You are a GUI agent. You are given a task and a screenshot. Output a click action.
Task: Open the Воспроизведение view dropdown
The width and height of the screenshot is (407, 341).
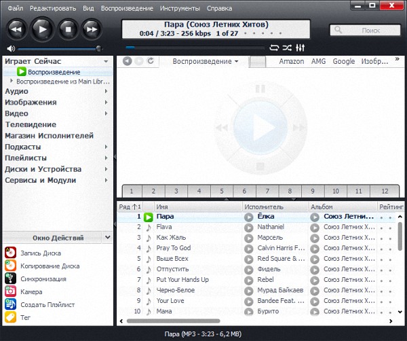tap(205, 61)
